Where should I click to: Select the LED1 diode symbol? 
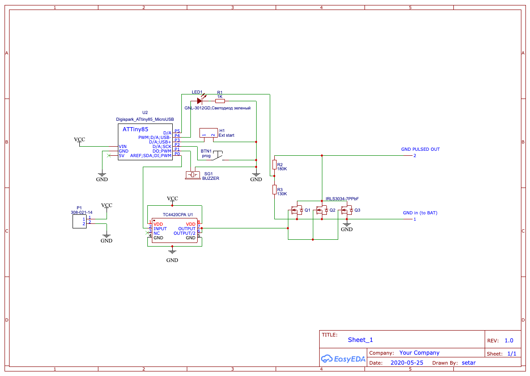[199, 100]
